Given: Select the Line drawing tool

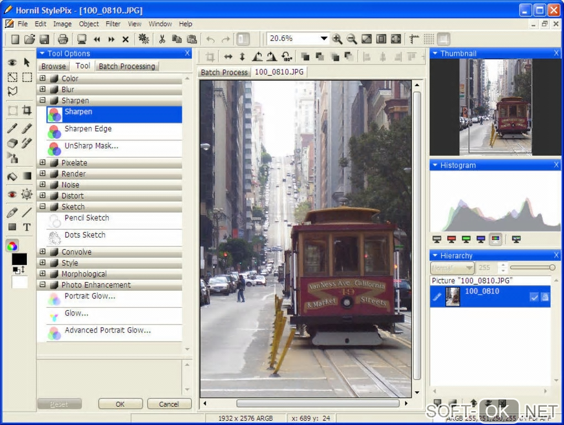Looking at the screenshot, I should pyautogui.click(x=27, y=212).
